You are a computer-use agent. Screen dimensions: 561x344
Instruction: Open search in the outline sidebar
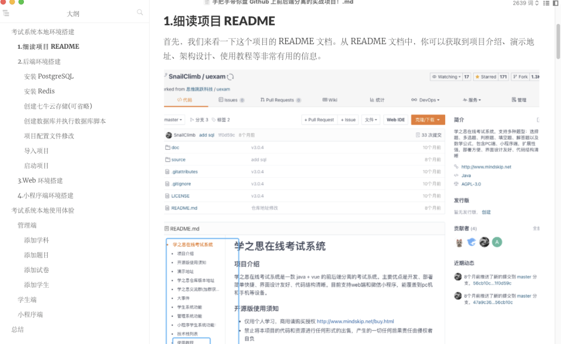140,12
